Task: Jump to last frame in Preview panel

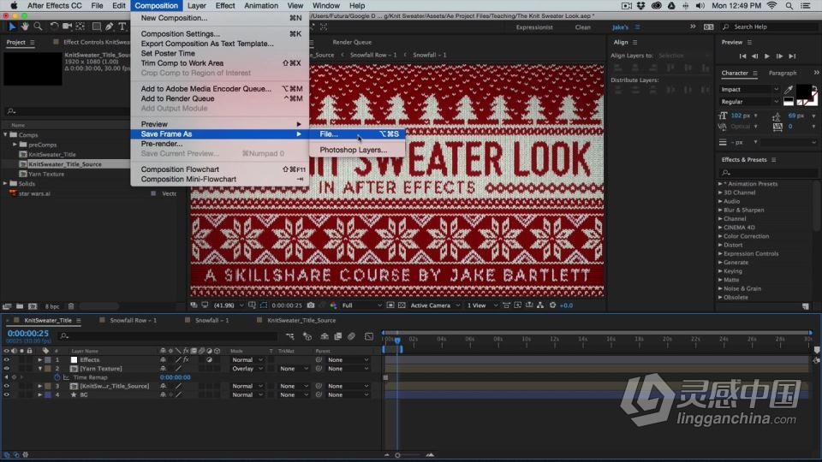Action: click(x=792, y=56)
